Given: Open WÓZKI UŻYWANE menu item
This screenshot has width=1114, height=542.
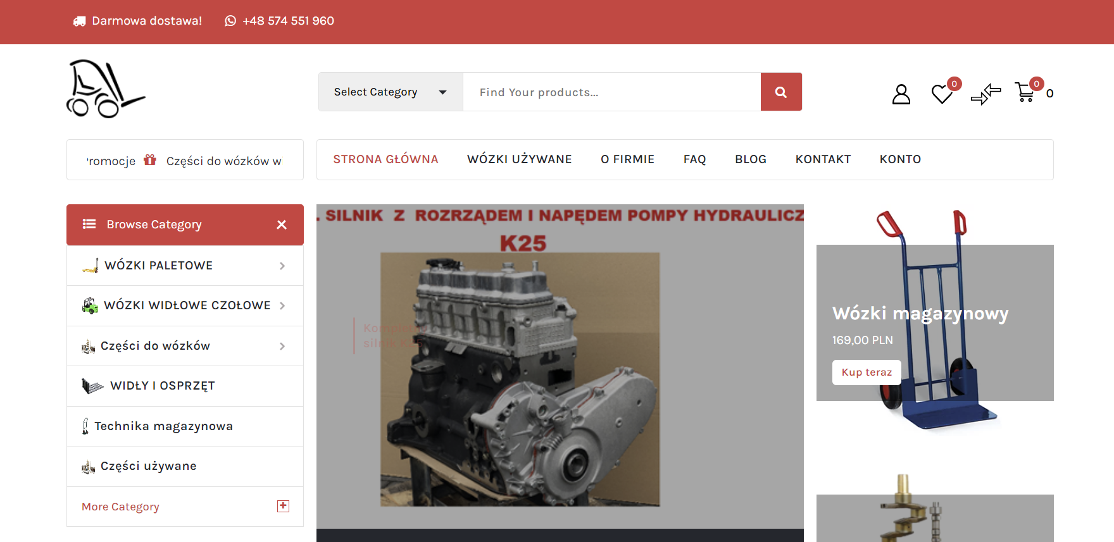Looking at the screenshot, I should (x=519, y=159).
